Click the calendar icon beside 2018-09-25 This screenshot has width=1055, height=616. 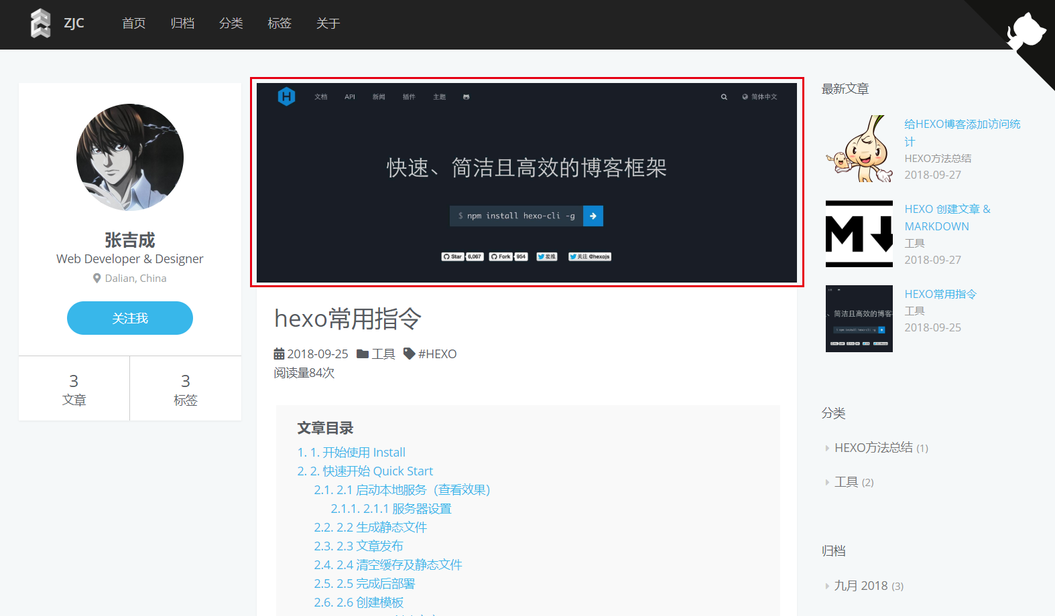pos(279,354)
